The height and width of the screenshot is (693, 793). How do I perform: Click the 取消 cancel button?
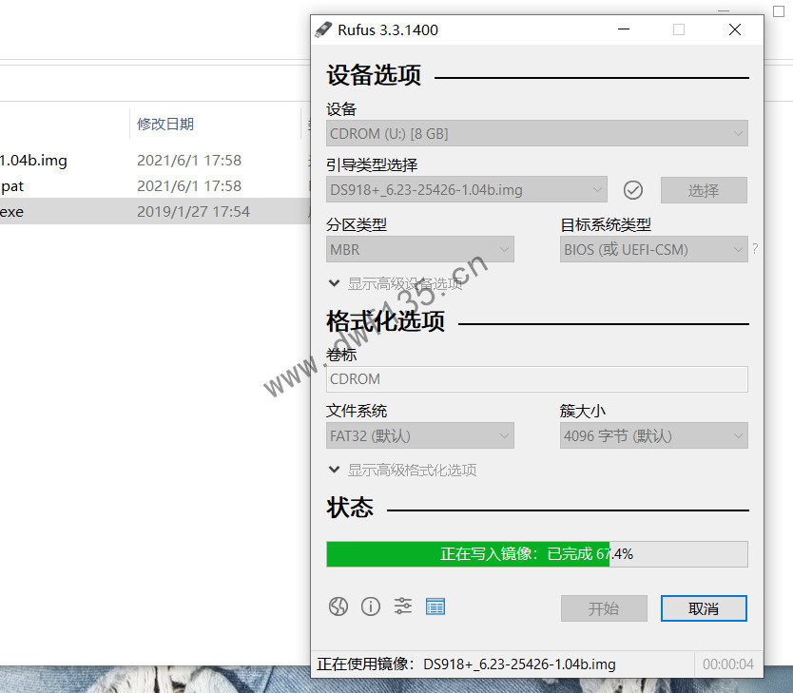(704, 608)
